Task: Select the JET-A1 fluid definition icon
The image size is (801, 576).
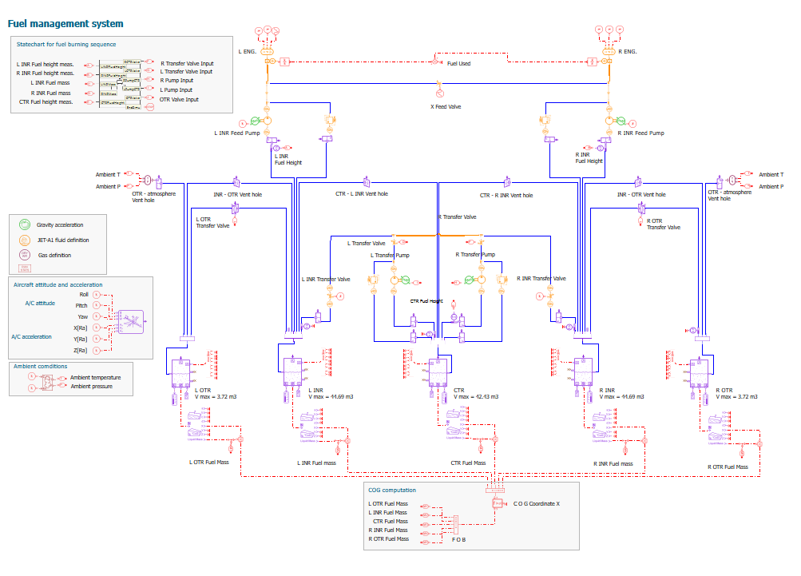Action: [25, 240]
